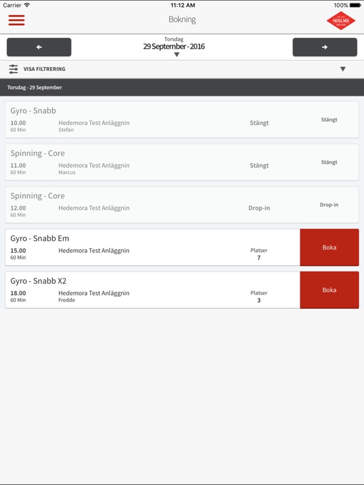
Task: Open date picker triangle below 29 September
Action: pyautogui.click(x=177, y=55)
